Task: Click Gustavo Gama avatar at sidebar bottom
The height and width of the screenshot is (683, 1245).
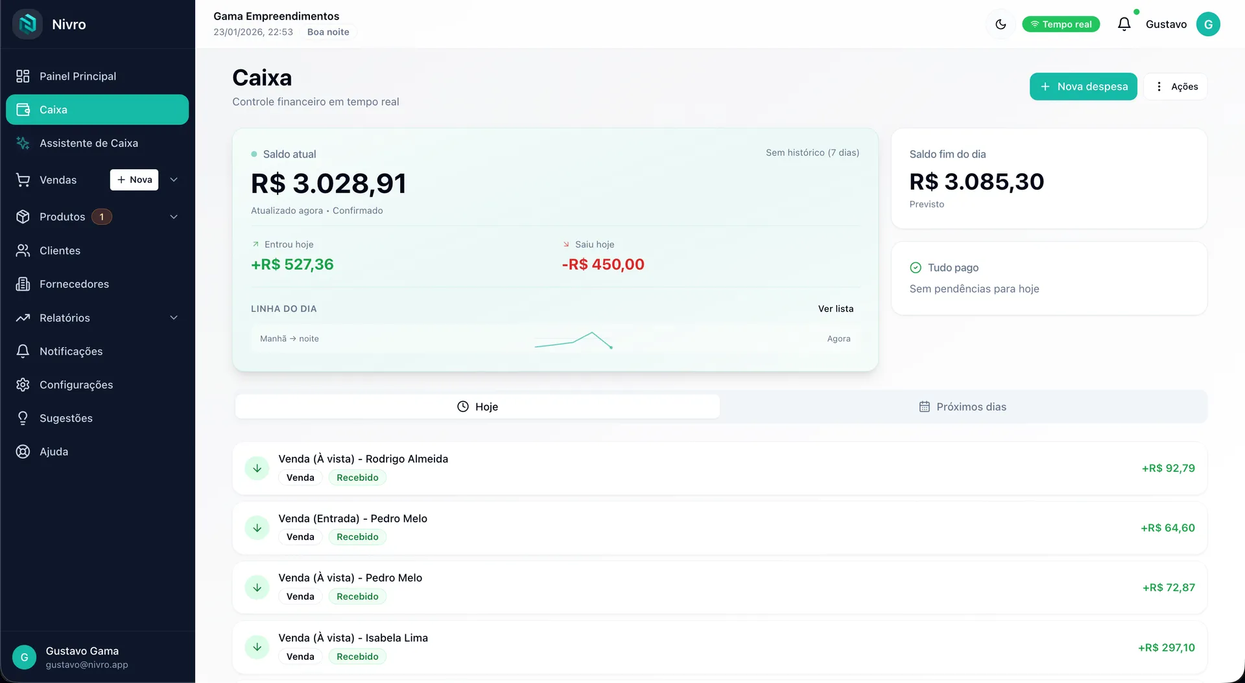Action: tap(25, 657)
